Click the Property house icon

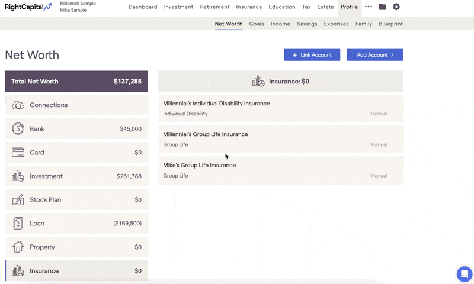[x=18, y=247]
